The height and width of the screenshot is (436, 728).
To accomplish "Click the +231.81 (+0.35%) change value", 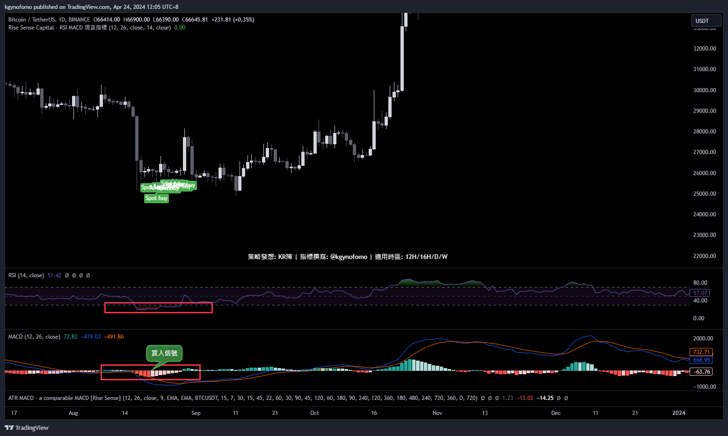I will coord(233,20).
